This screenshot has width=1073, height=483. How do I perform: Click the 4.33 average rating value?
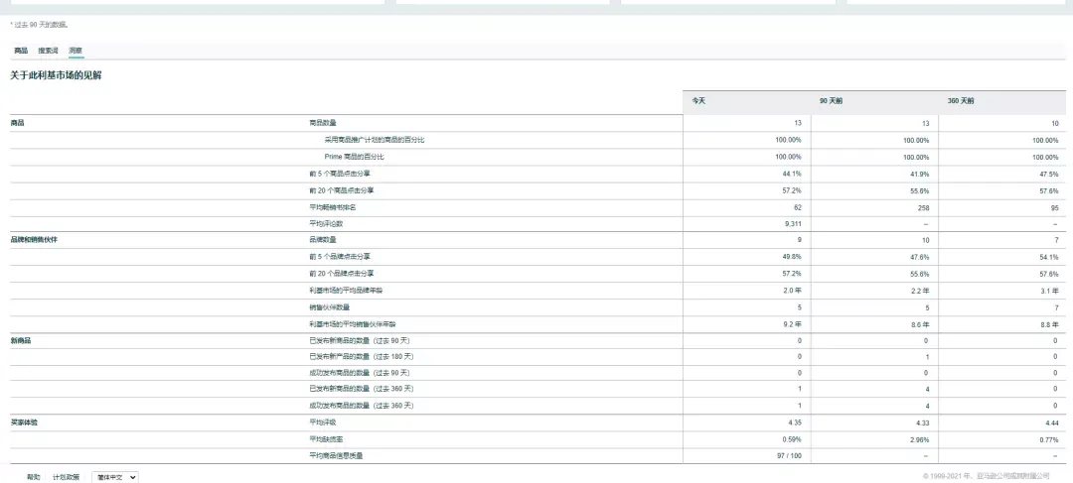[922, 423]
